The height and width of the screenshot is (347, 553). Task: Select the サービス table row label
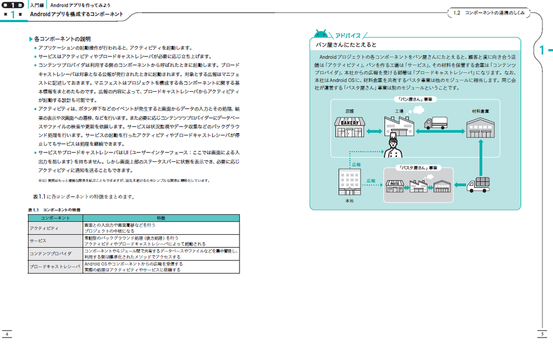55,241
